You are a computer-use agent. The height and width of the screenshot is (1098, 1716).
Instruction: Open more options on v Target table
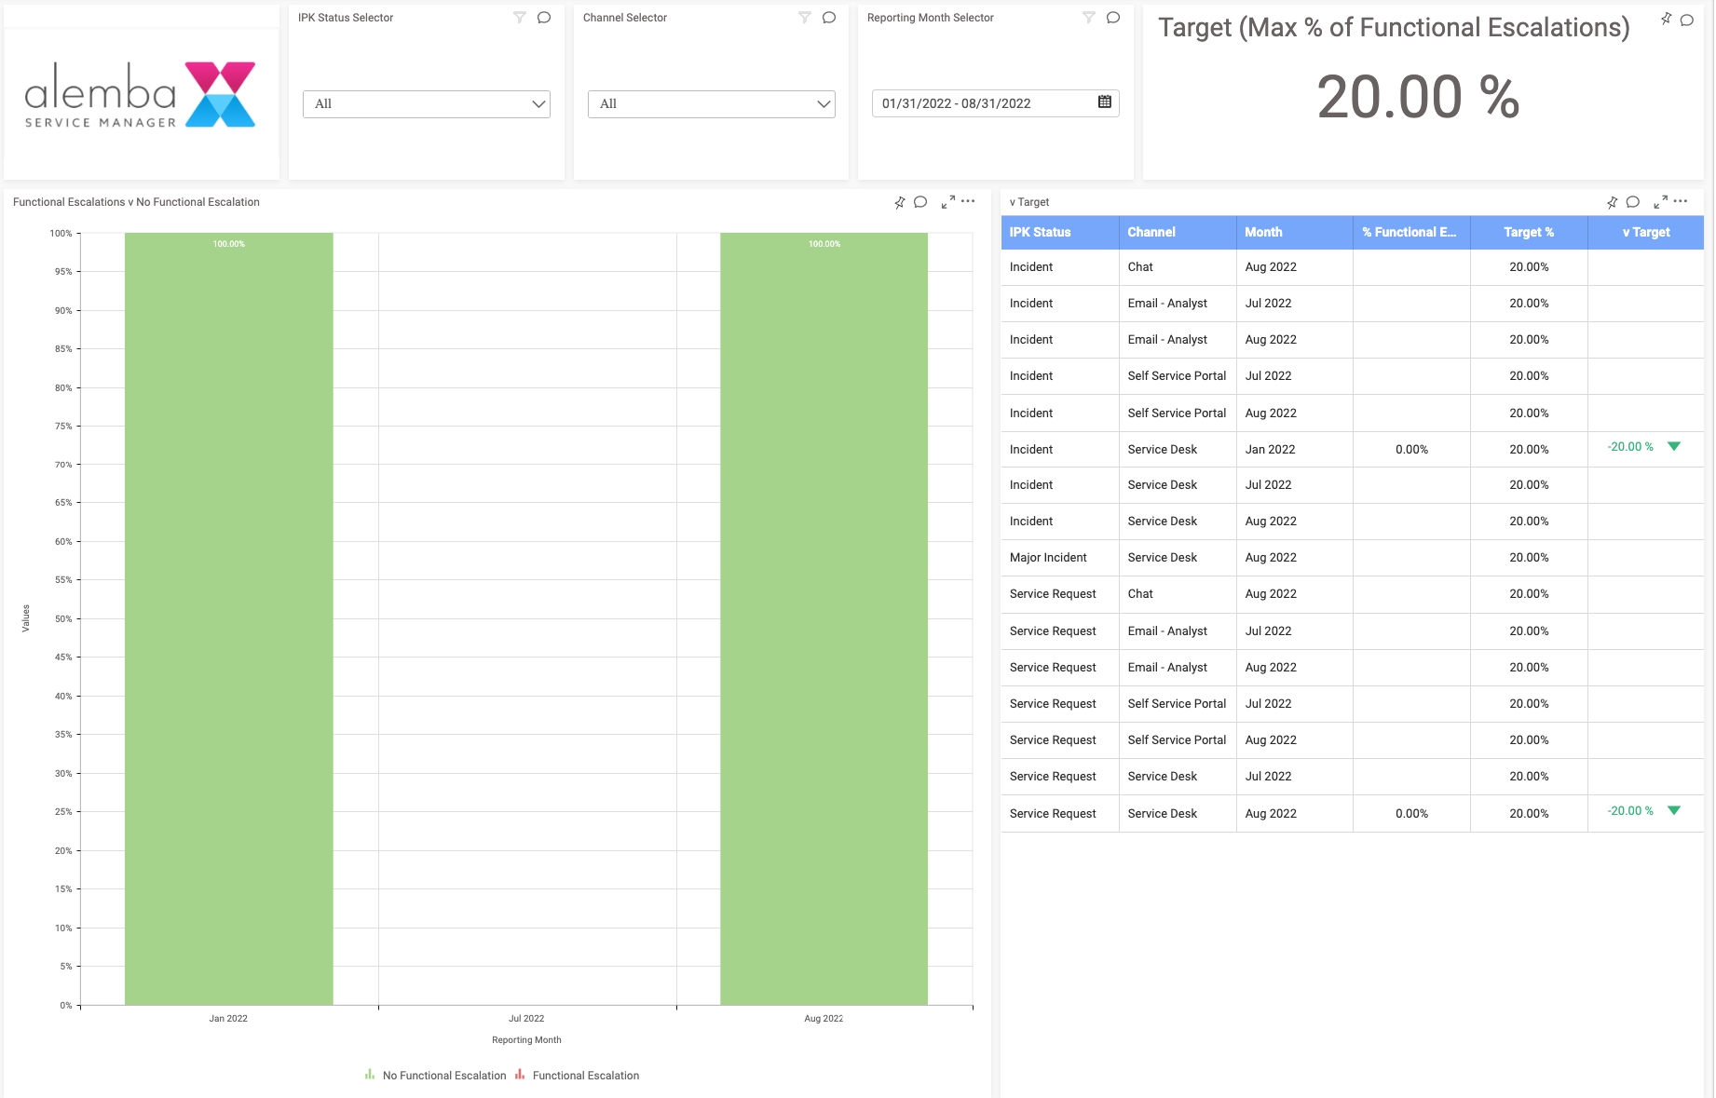click(x=1681, y=201)
